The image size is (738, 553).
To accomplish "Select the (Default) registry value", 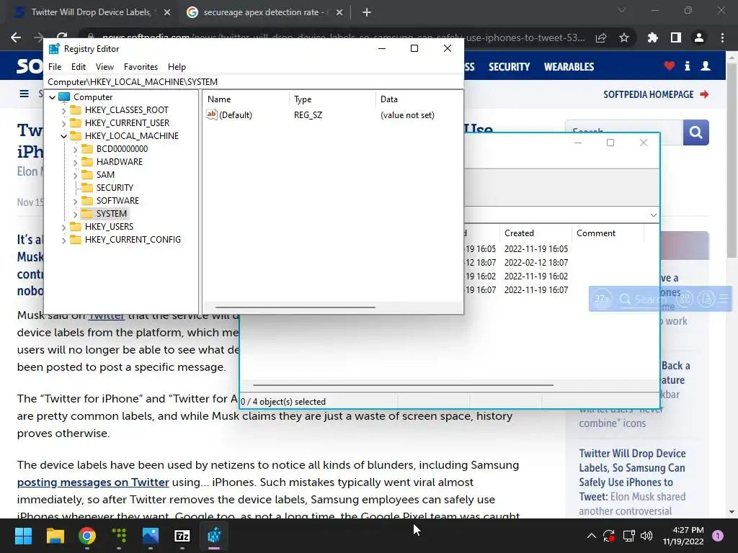I will (229, 114).
